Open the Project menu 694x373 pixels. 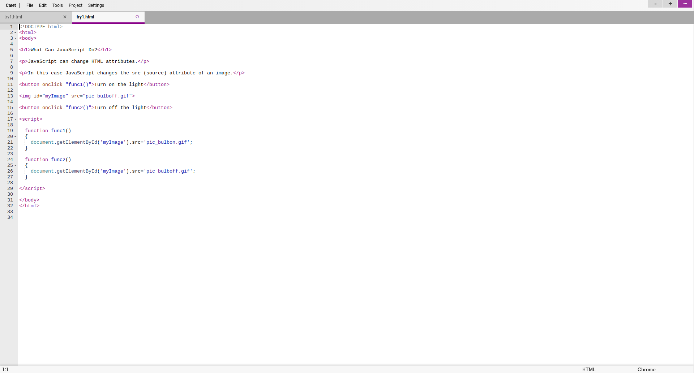tap(76, 5)
